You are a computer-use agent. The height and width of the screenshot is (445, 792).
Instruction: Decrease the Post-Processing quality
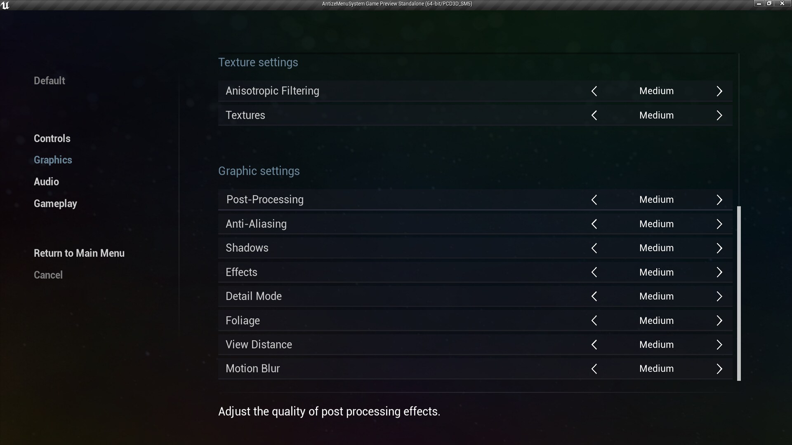point(594,200)
